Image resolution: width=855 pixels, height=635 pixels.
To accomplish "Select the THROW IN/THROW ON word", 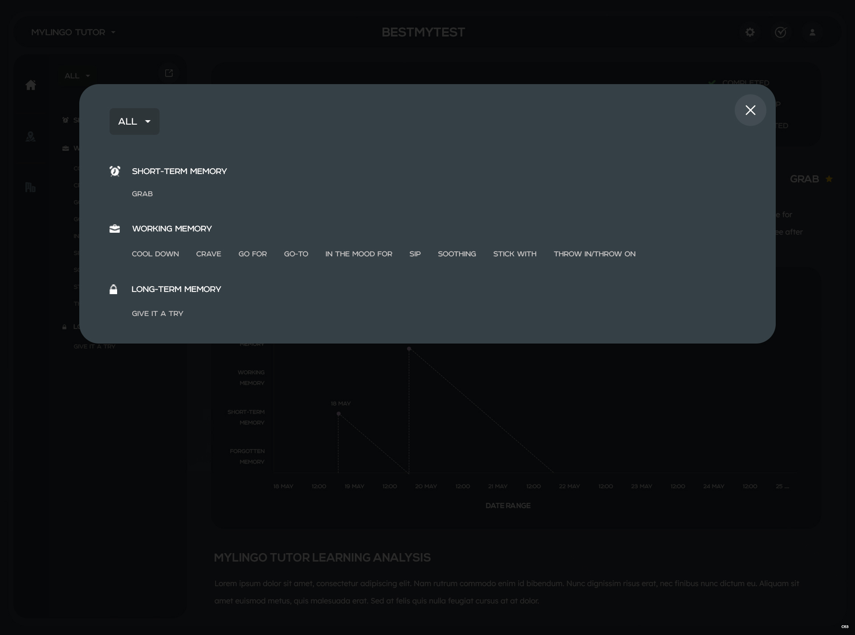I will pyautogui.click(x=594, y=254).
